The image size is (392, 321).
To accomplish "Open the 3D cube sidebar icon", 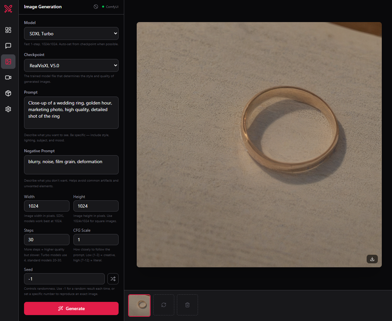I will [8, 93].
